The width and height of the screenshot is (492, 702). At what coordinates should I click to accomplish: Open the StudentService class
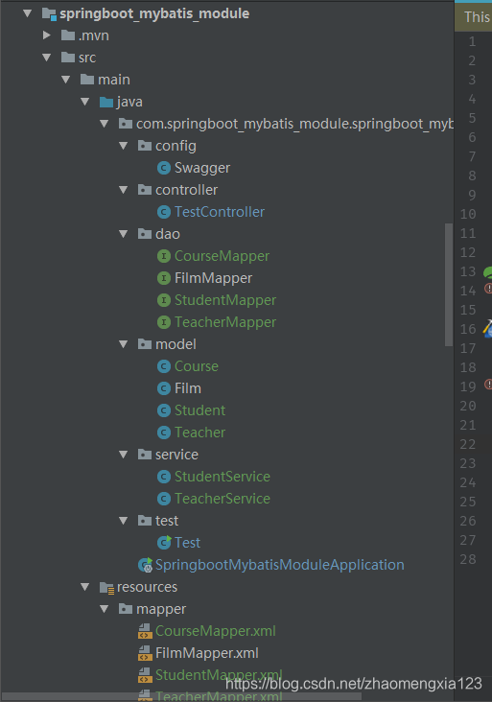coord(223,477)
